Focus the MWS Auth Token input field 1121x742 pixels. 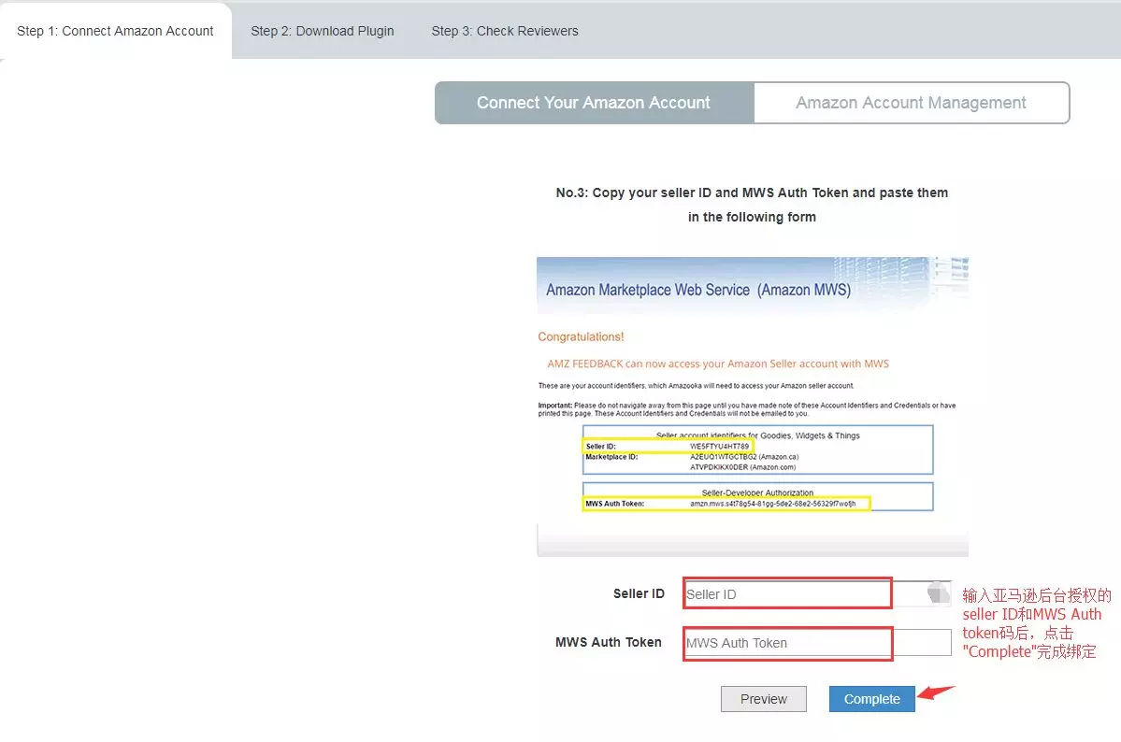[x=817, y=643]
